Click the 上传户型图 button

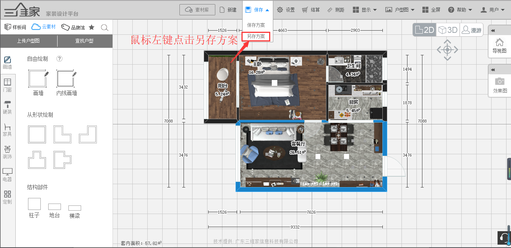point(28,41)
